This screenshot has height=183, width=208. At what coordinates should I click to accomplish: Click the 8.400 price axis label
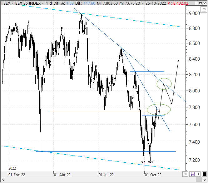(x=194, y=59)
